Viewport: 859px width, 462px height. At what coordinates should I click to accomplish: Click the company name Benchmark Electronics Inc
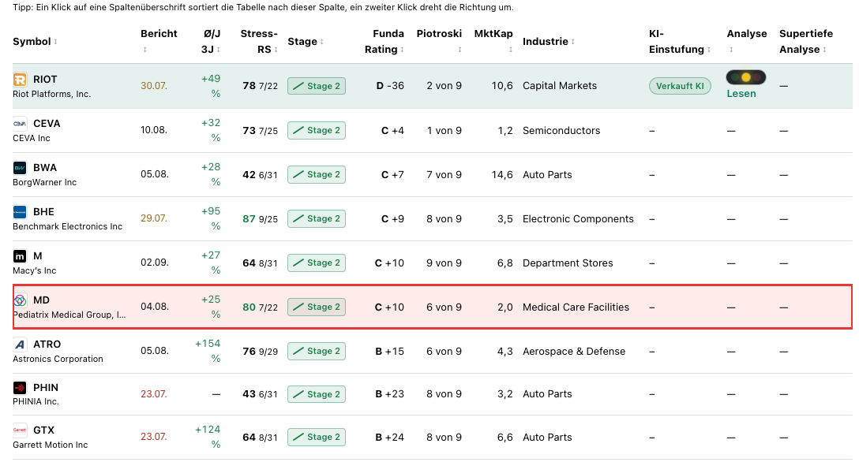coord(67,226)
